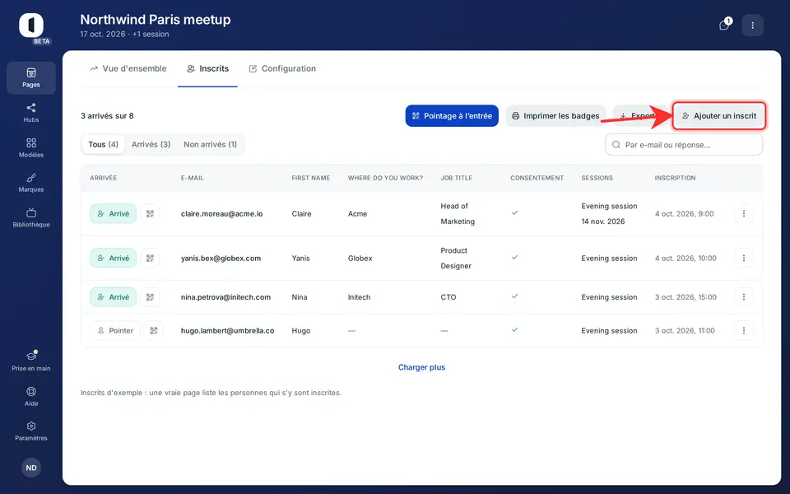Show QR code for claire.moreau@acme.io
The image size is (790, 494).
click(x=150, y=214)
